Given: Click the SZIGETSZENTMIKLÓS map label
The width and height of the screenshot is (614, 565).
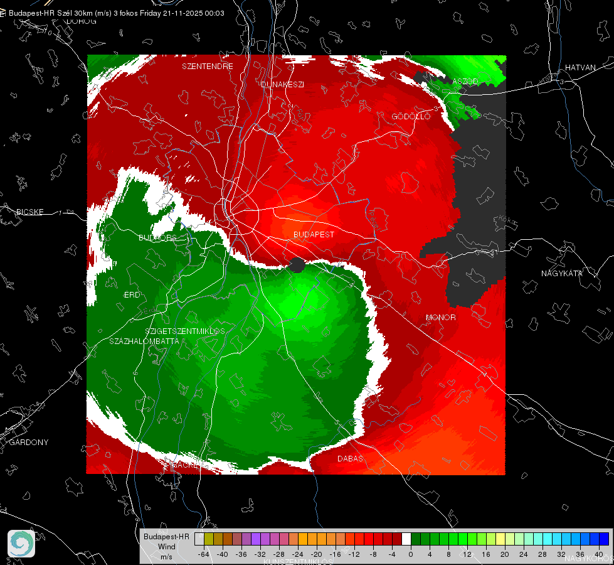Looking at the screenshot, I should pyautogui.click(x=185, y=331).
